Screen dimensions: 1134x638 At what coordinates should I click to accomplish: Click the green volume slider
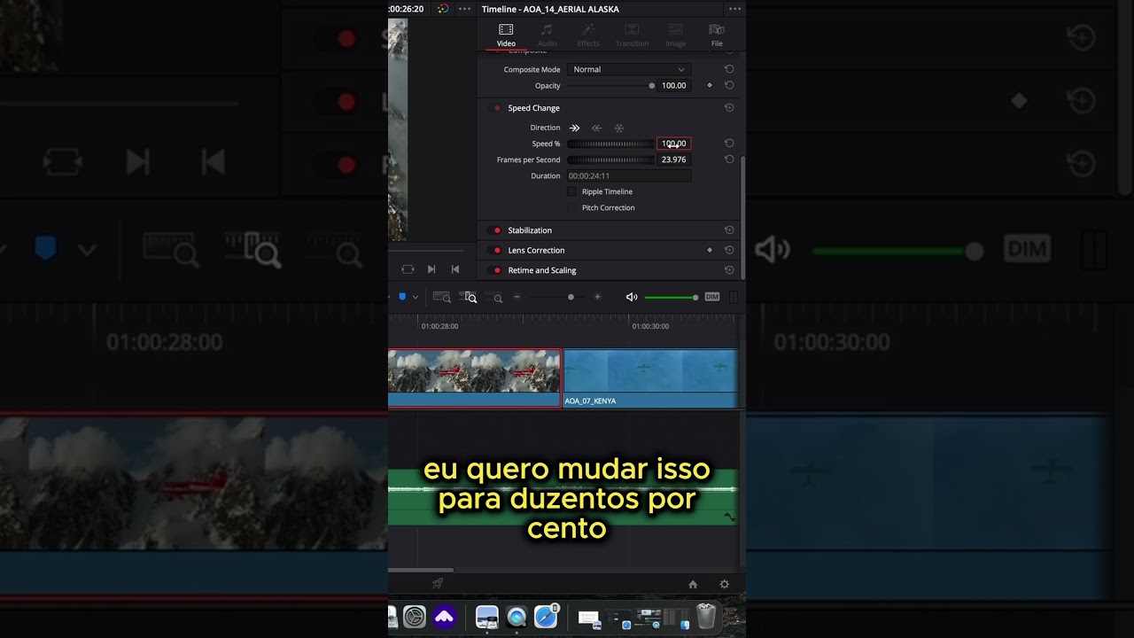click(x=671, y=297)
